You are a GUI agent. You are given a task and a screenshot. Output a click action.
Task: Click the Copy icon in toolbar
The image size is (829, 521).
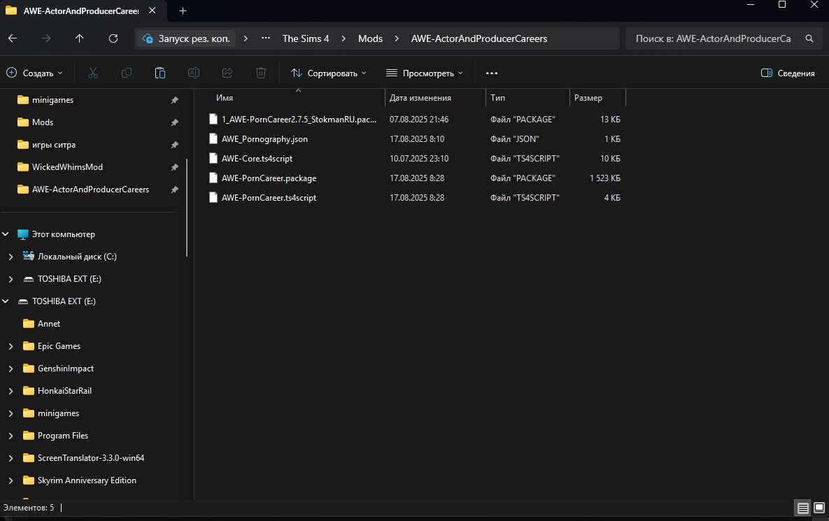(127, 73)
